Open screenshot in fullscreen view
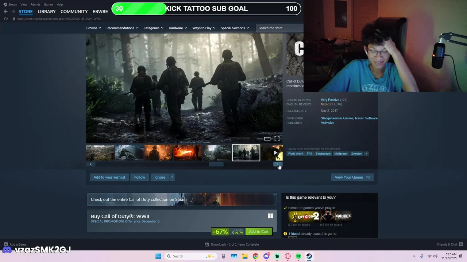 (x=277, y=139)
